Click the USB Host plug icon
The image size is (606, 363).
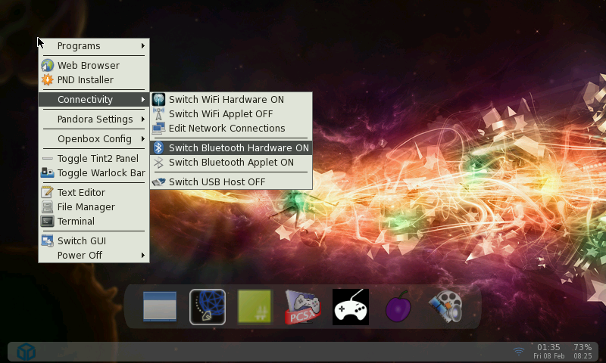tap(158, 181)
